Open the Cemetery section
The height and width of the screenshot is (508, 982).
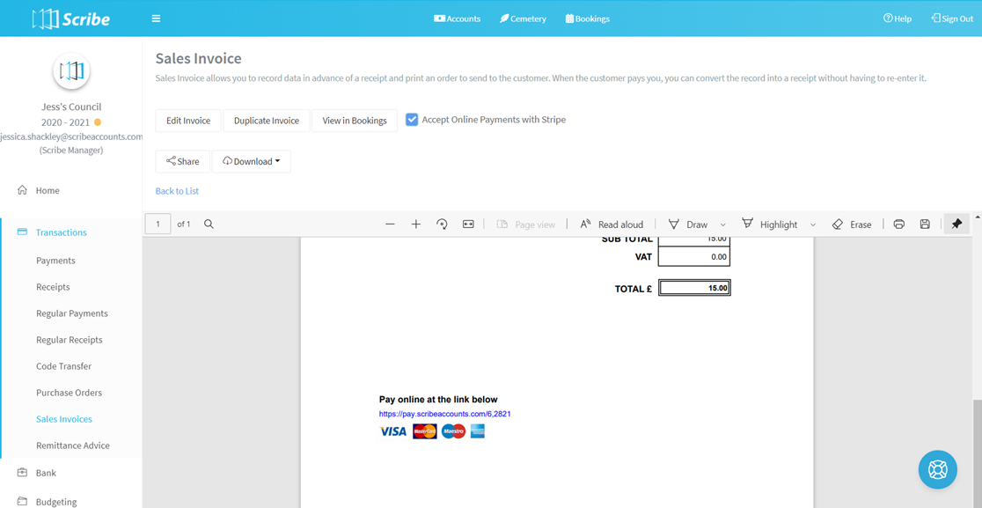coord(523,18)
